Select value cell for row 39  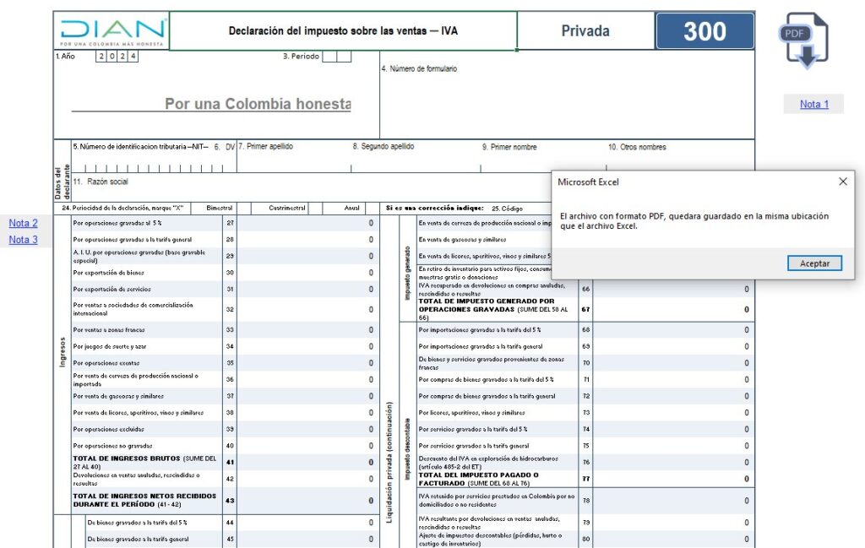coord(307,429)
